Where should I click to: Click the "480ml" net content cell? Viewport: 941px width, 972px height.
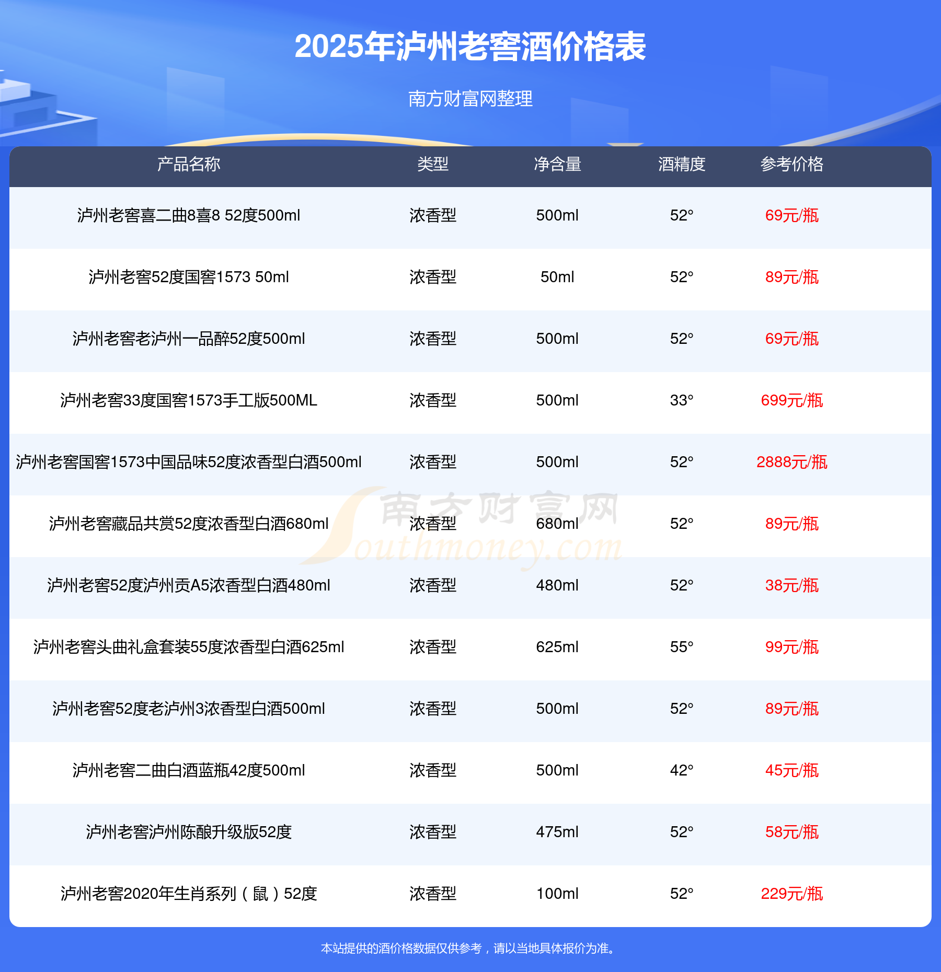click(x=557, y=585)
